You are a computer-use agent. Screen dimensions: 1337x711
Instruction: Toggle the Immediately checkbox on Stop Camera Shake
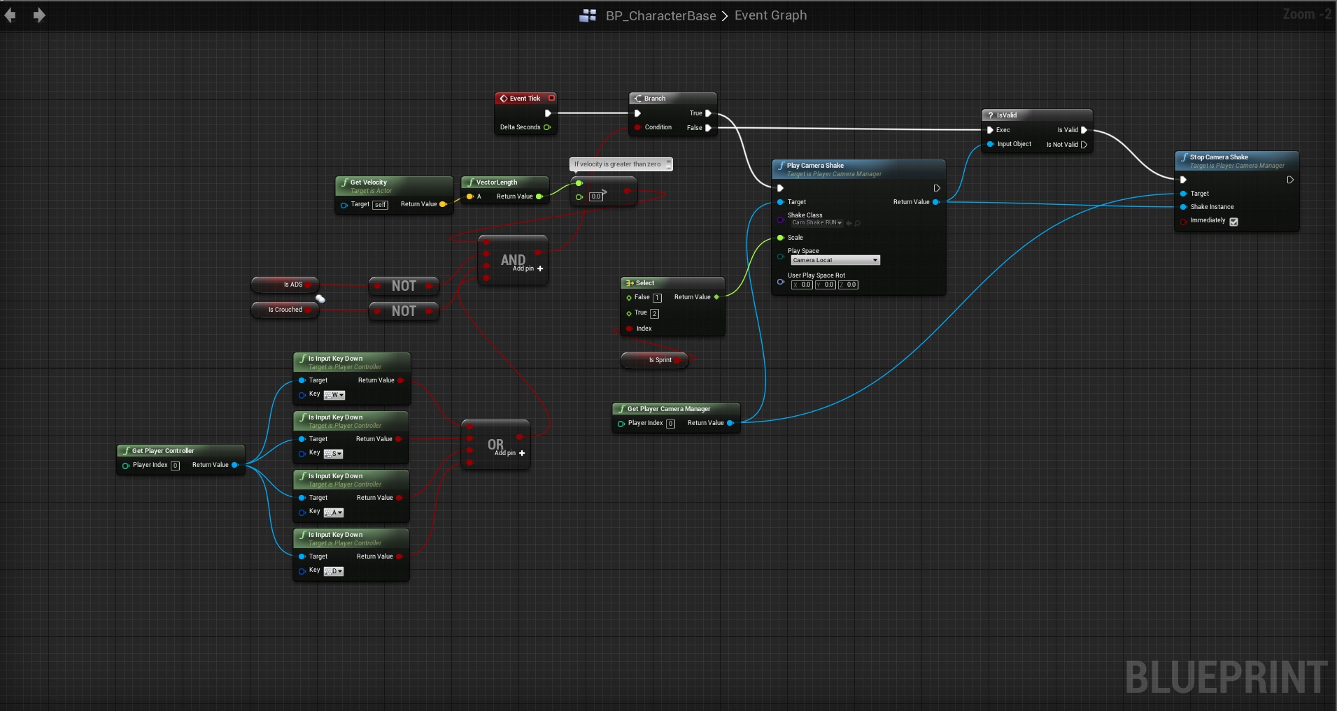[x=1233, y=222]
